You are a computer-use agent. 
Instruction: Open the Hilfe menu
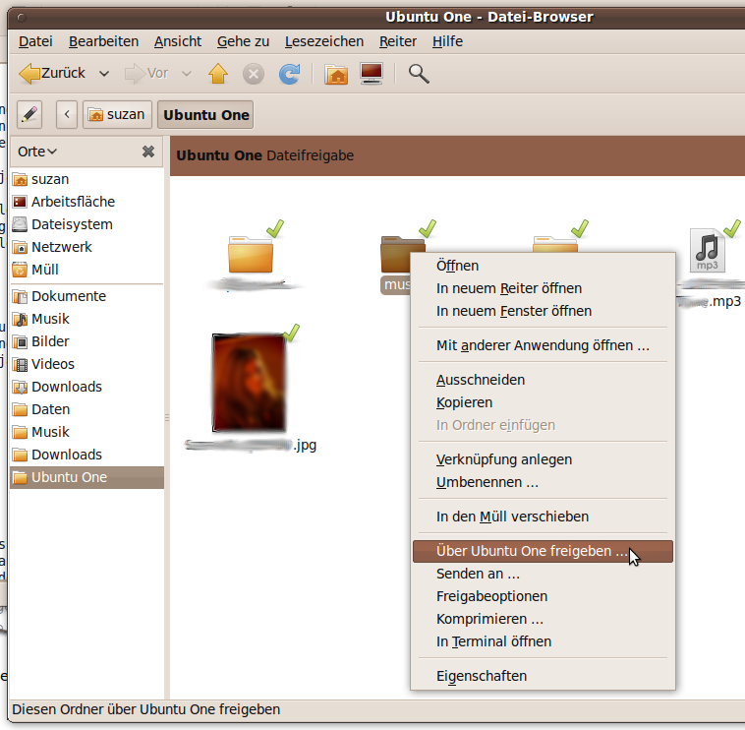pyautogui.click(x=447, y=41)
